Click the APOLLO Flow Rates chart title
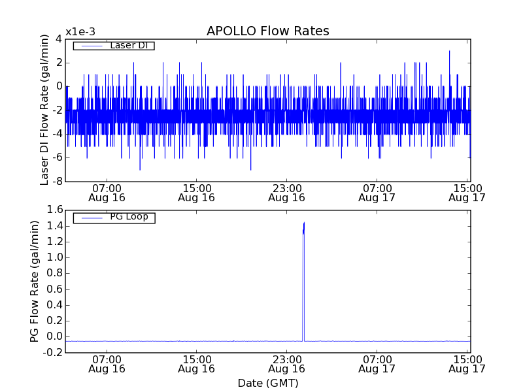This screenshot has width=523, height=392. click(267, 31)
